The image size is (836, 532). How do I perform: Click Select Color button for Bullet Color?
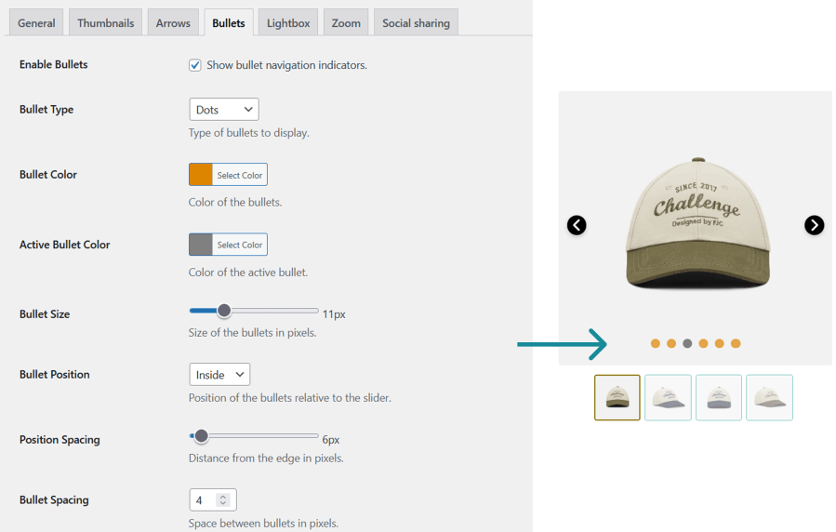(x=239, y=175)
